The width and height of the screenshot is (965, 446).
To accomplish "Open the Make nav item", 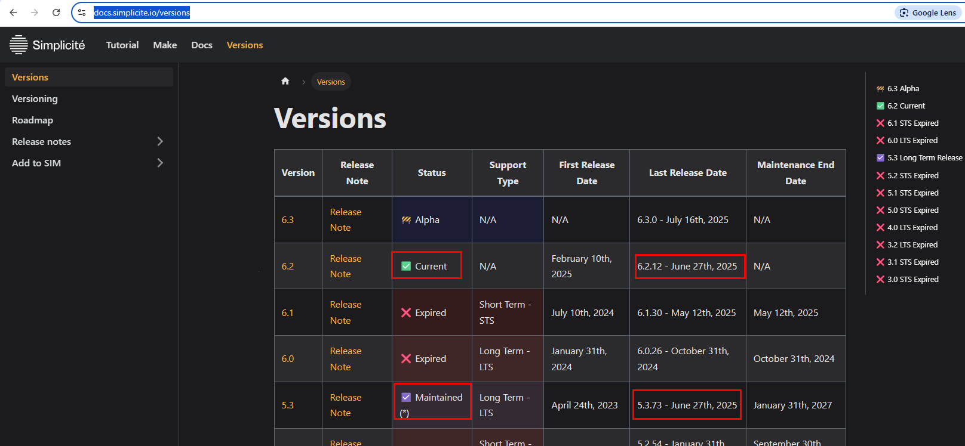I will [165, 45].
